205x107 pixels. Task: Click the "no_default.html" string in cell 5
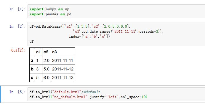click(70, 97)
